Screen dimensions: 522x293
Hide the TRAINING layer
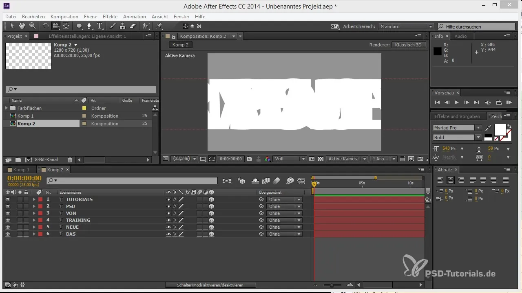[x=8, y=220]
